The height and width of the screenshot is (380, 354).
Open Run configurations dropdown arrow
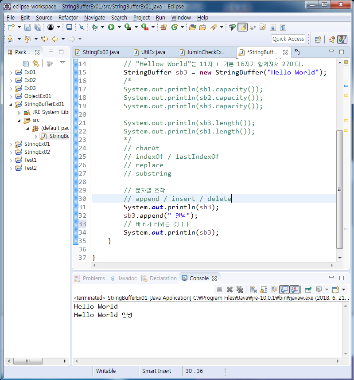[x=119, y=27]
